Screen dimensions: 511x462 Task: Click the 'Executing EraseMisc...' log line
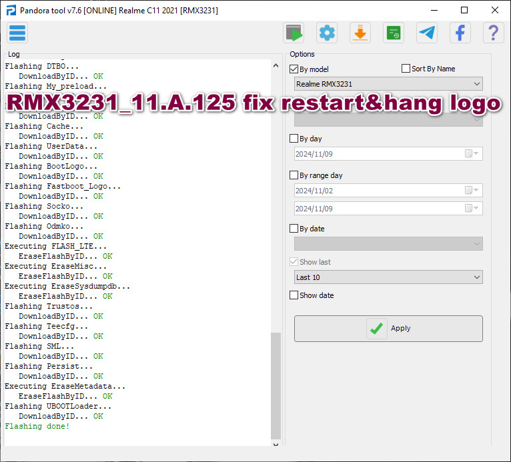pyautogui.click(x=56, y=266)
